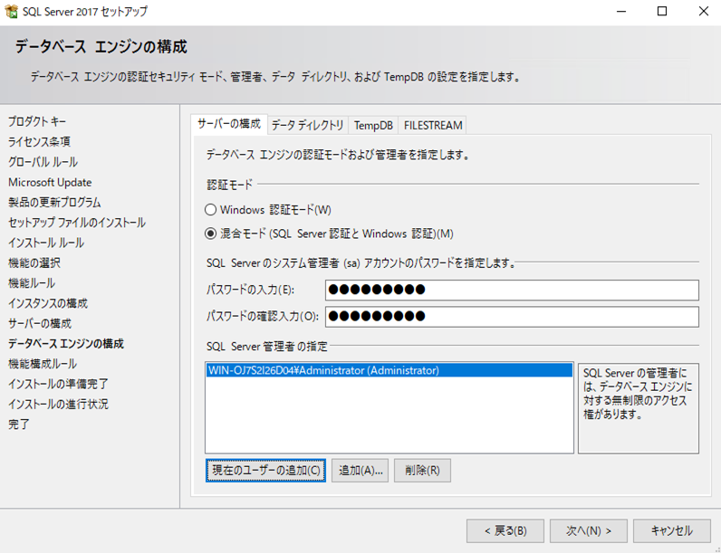The width and height of the screenshot is (721, 553).
Task: Click 完了 step in sidebar
Action: coord(19,424)
